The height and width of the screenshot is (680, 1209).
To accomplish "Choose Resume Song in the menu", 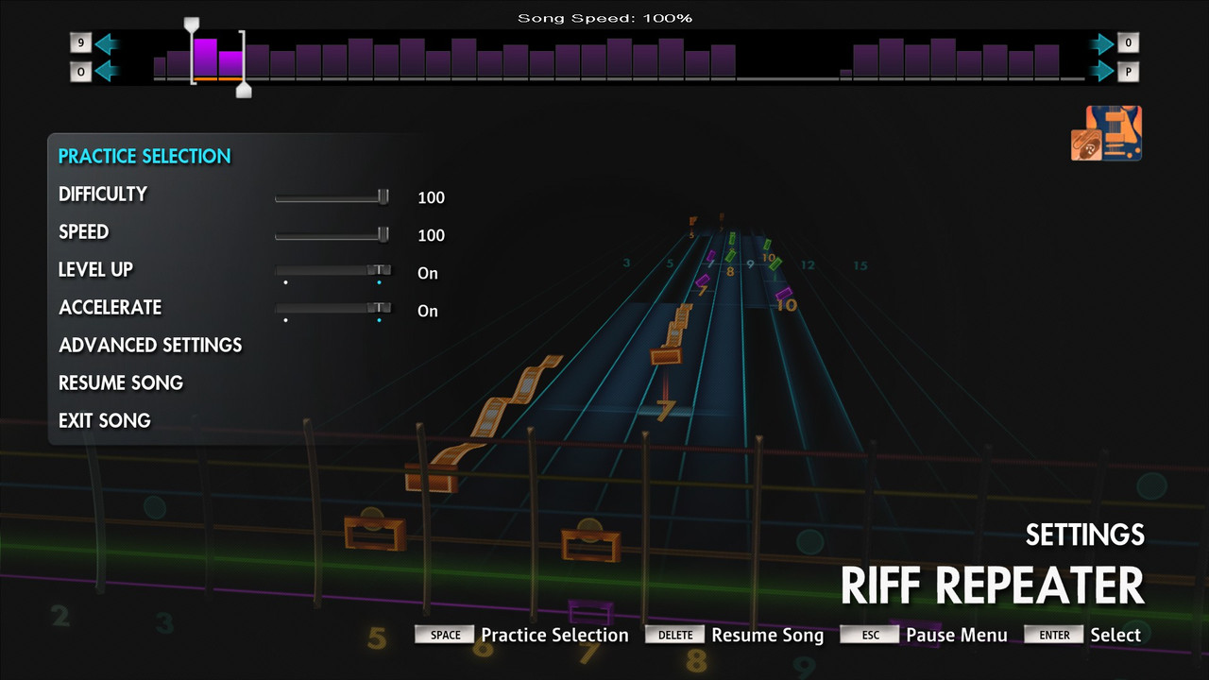I will (x=121, y=383).
